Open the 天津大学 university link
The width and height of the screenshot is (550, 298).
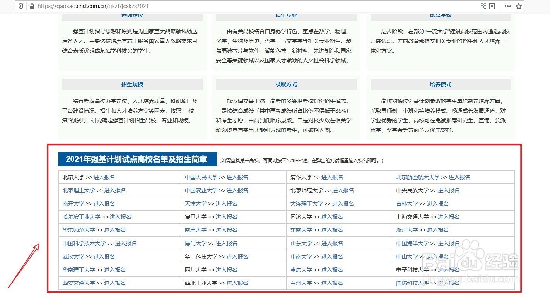tap(196, 204)
